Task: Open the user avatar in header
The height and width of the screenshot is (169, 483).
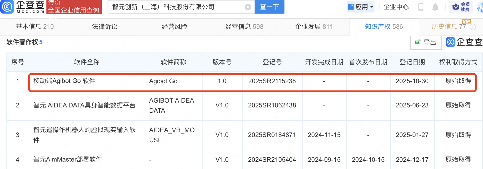Action: point(480,7)
